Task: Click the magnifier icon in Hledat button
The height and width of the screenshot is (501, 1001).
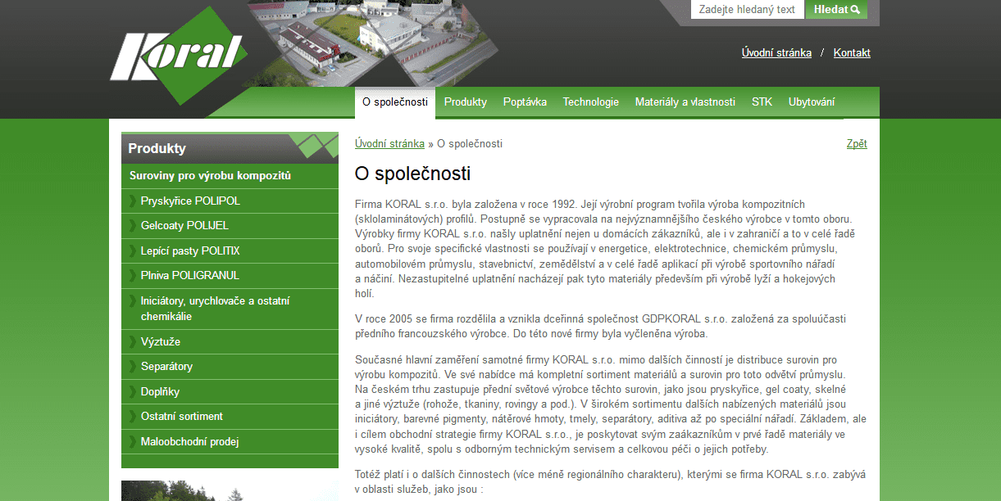Action: click(x=855, y=10)
